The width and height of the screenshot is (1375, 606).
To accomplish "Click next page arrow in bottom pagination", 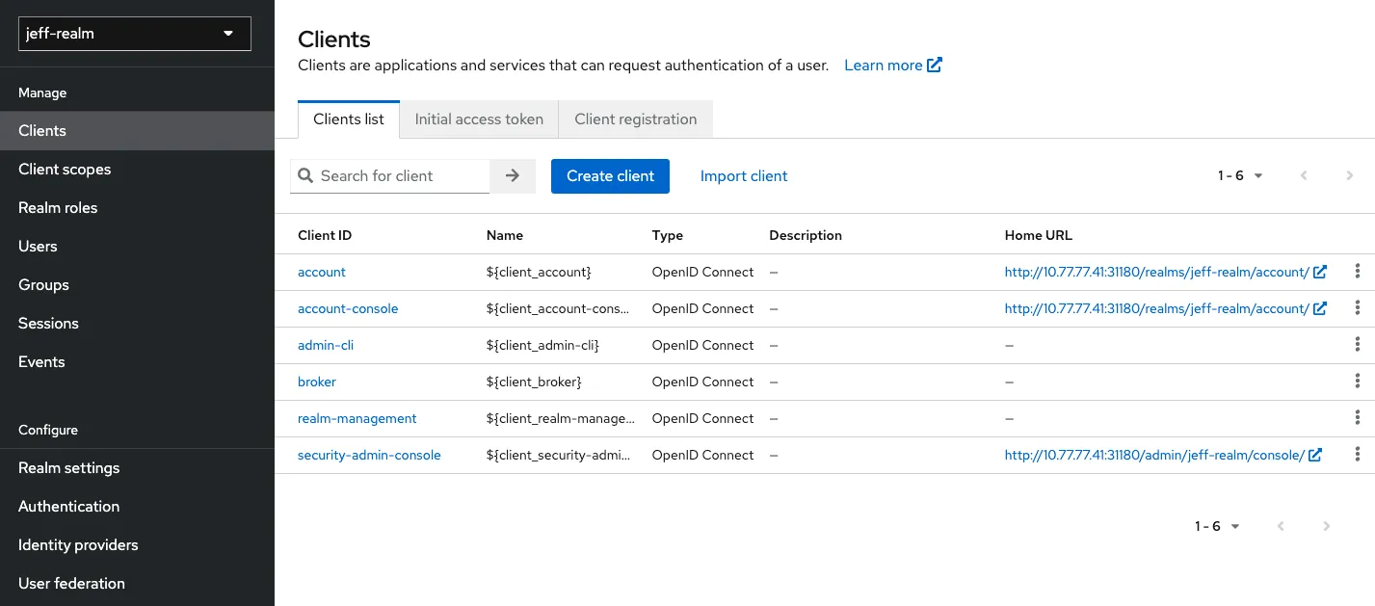I will (1327, 526).
